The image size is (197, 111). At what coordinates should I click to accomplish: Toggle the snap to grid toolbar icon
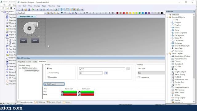tap(63, 10)
